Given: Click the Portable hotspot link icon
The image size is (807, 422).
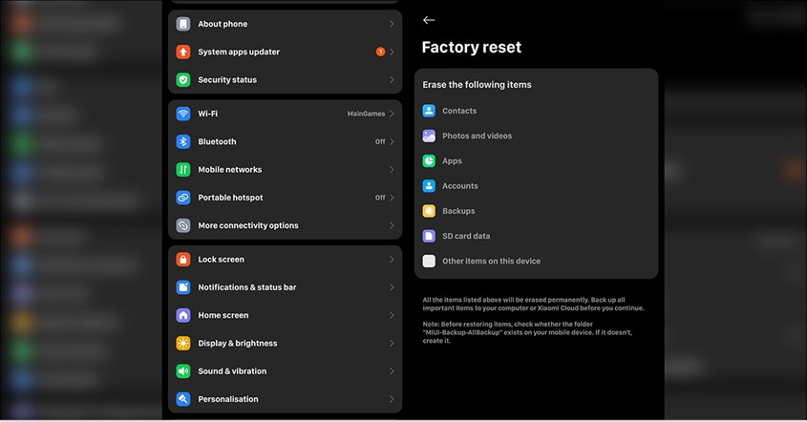Looking at the screenshot, I should [183, 198].
